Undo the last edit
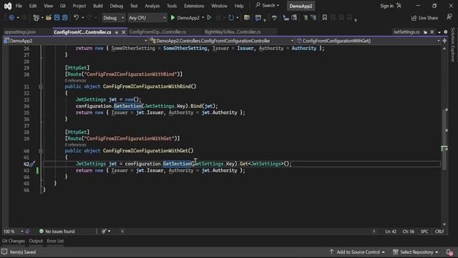The width and height of the screenshot is (458, 258). click(77, 18)
